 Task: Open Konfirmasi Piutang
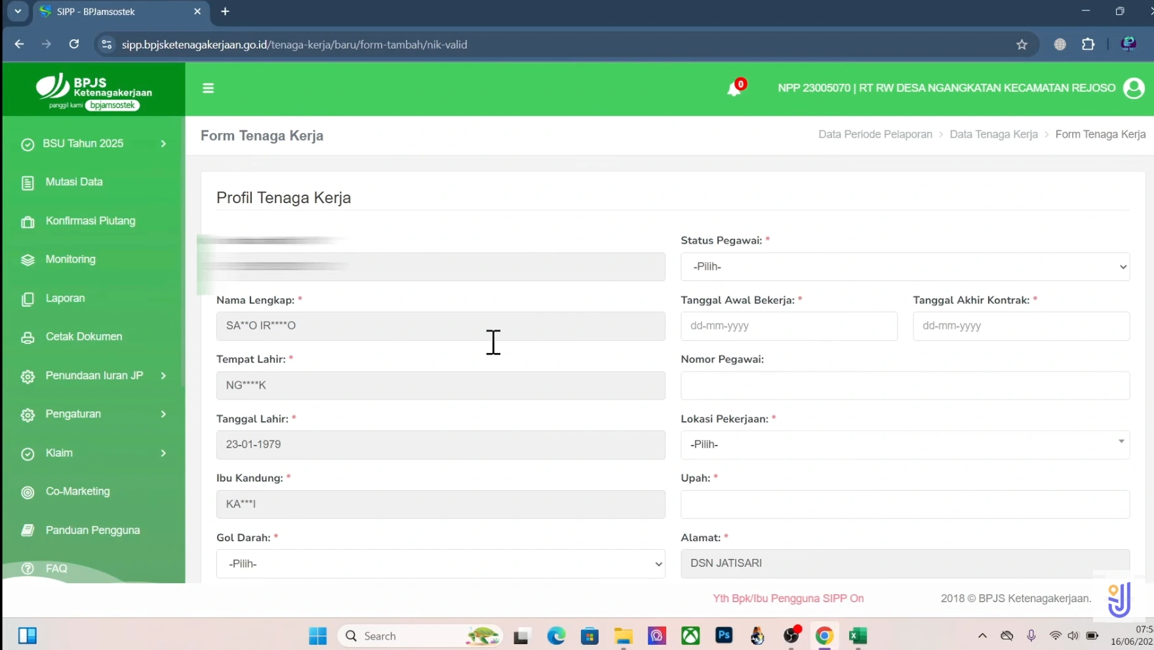[x=90, y=221]
